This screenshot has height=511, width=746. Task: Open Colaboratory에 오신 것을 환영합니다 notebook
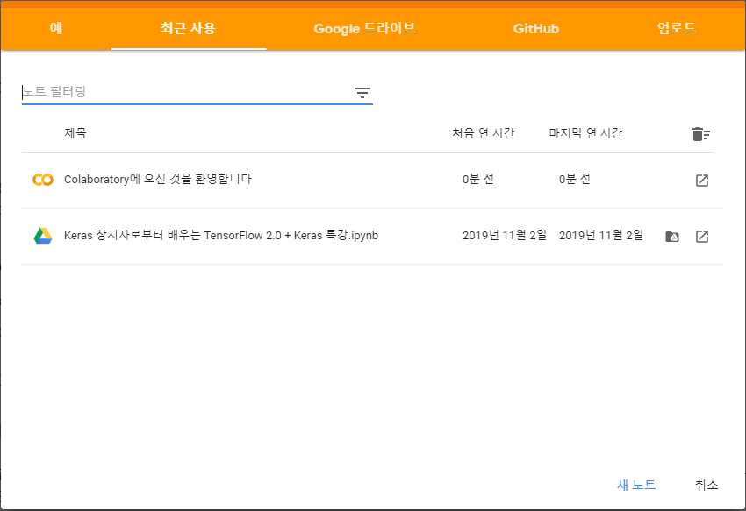coord(157,179)
